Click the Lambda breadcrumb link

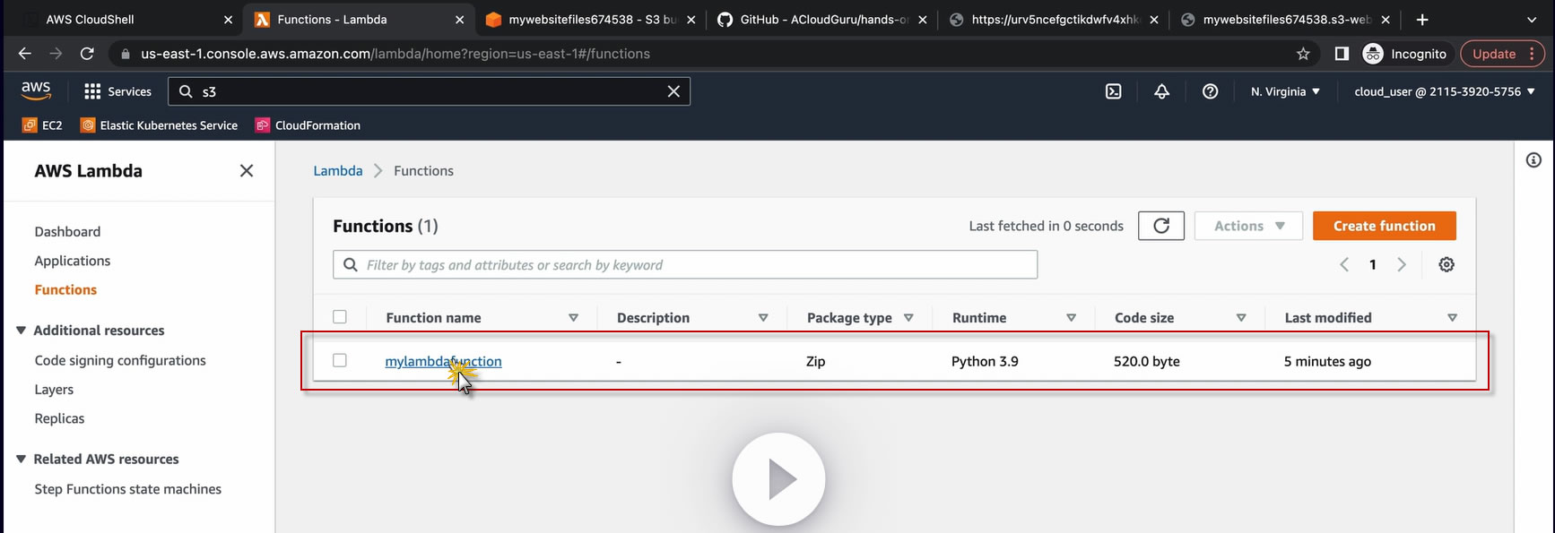coord(338,170)
